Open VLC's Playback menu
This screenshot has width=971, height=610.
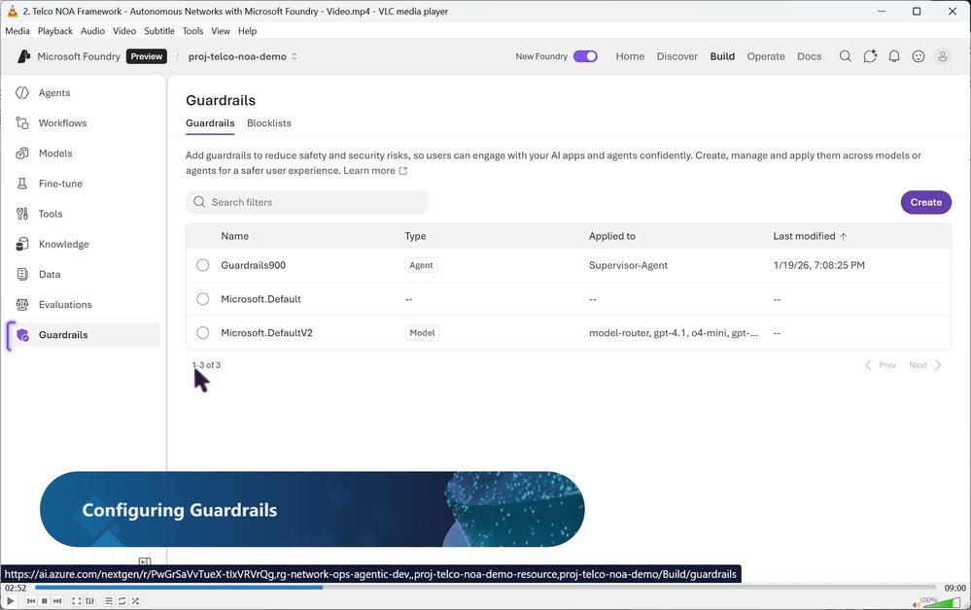[x=54, y=30]
